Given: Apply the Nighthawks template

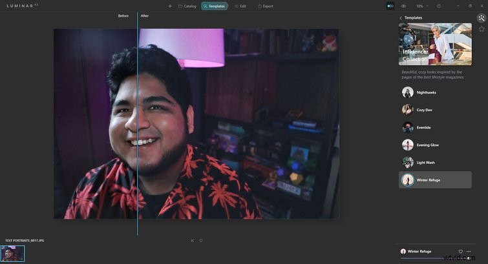Looking at the screenshot, I should coord(435,92).
